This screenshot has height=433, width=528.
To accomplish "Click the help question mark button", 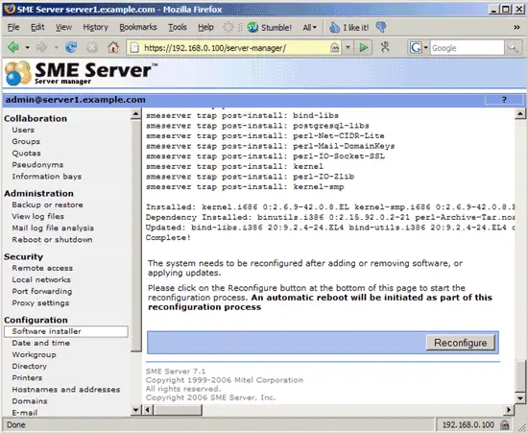I will [504, 100].
